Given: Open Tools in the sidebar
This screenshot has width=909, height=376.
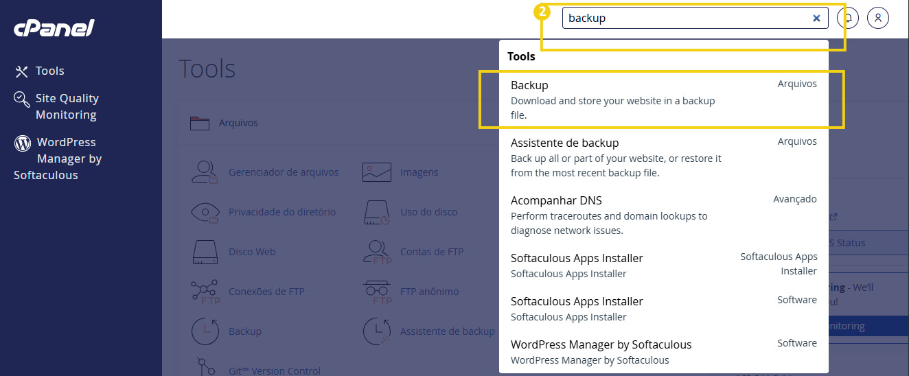Looking at the screenshot, I should 49,71.
